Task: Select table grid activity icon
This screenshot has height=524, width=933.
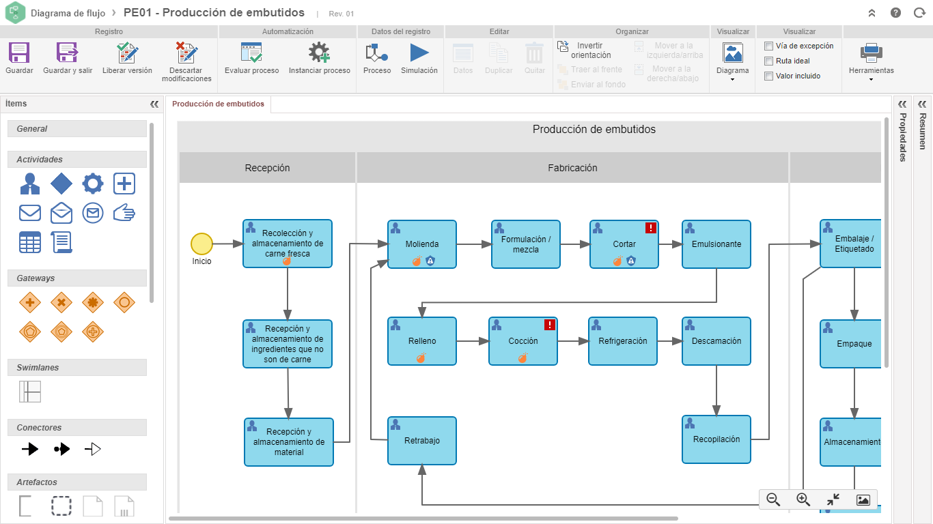Action: coord(29,242)
